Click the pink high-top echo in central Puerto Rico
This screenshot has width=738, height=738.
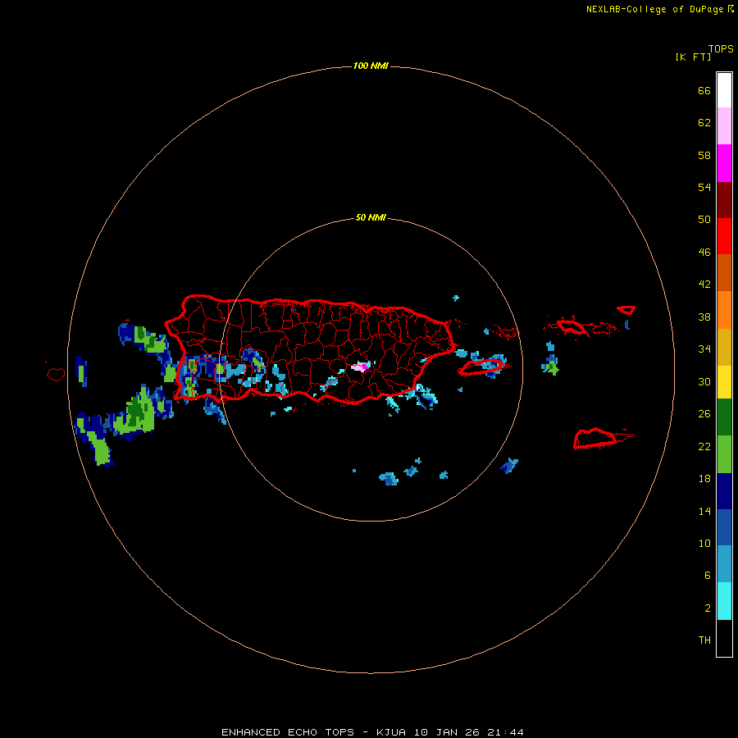point(361,367)
